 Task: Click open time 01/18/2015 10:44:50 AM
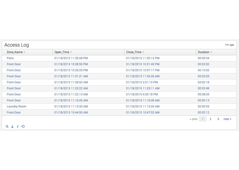coord(71,113)
